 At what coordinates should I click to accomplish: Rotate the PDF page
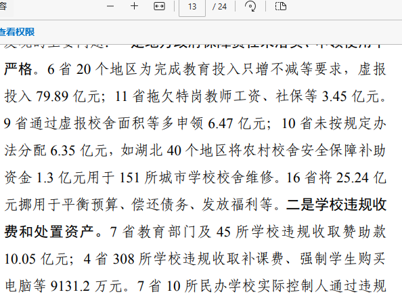coord(250,6)
